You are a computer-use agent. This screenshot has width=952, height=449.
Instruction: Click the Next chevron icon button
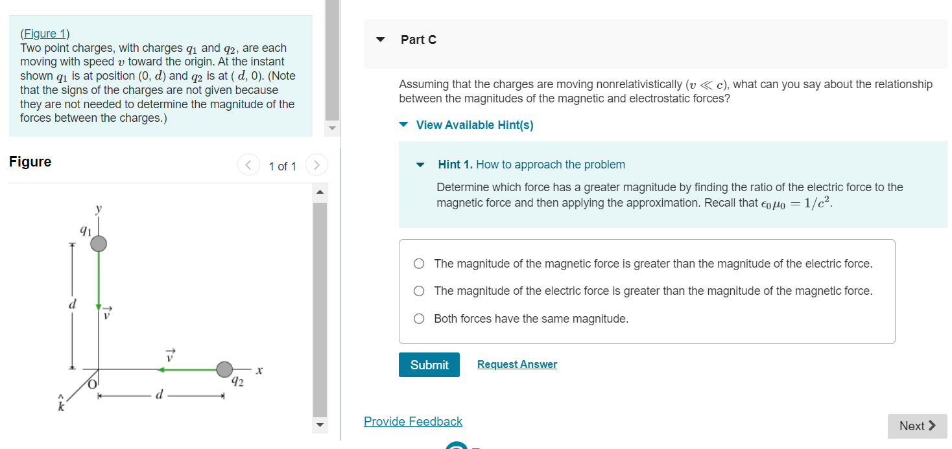933,426
